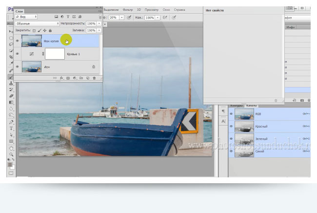Toggle 'Зеленый' channel visibility
The image size is (317, 213).
[231, 139]
